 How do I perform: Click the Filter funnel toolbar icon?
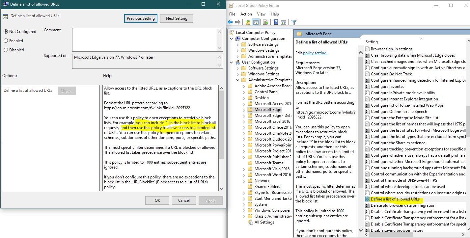tap(294, 22)
